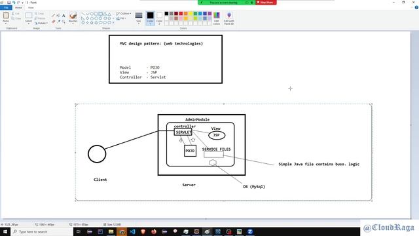The height and width of the screenshot is (236, 419).
Task: Activate Color 2 background selector
Action: 159,18
